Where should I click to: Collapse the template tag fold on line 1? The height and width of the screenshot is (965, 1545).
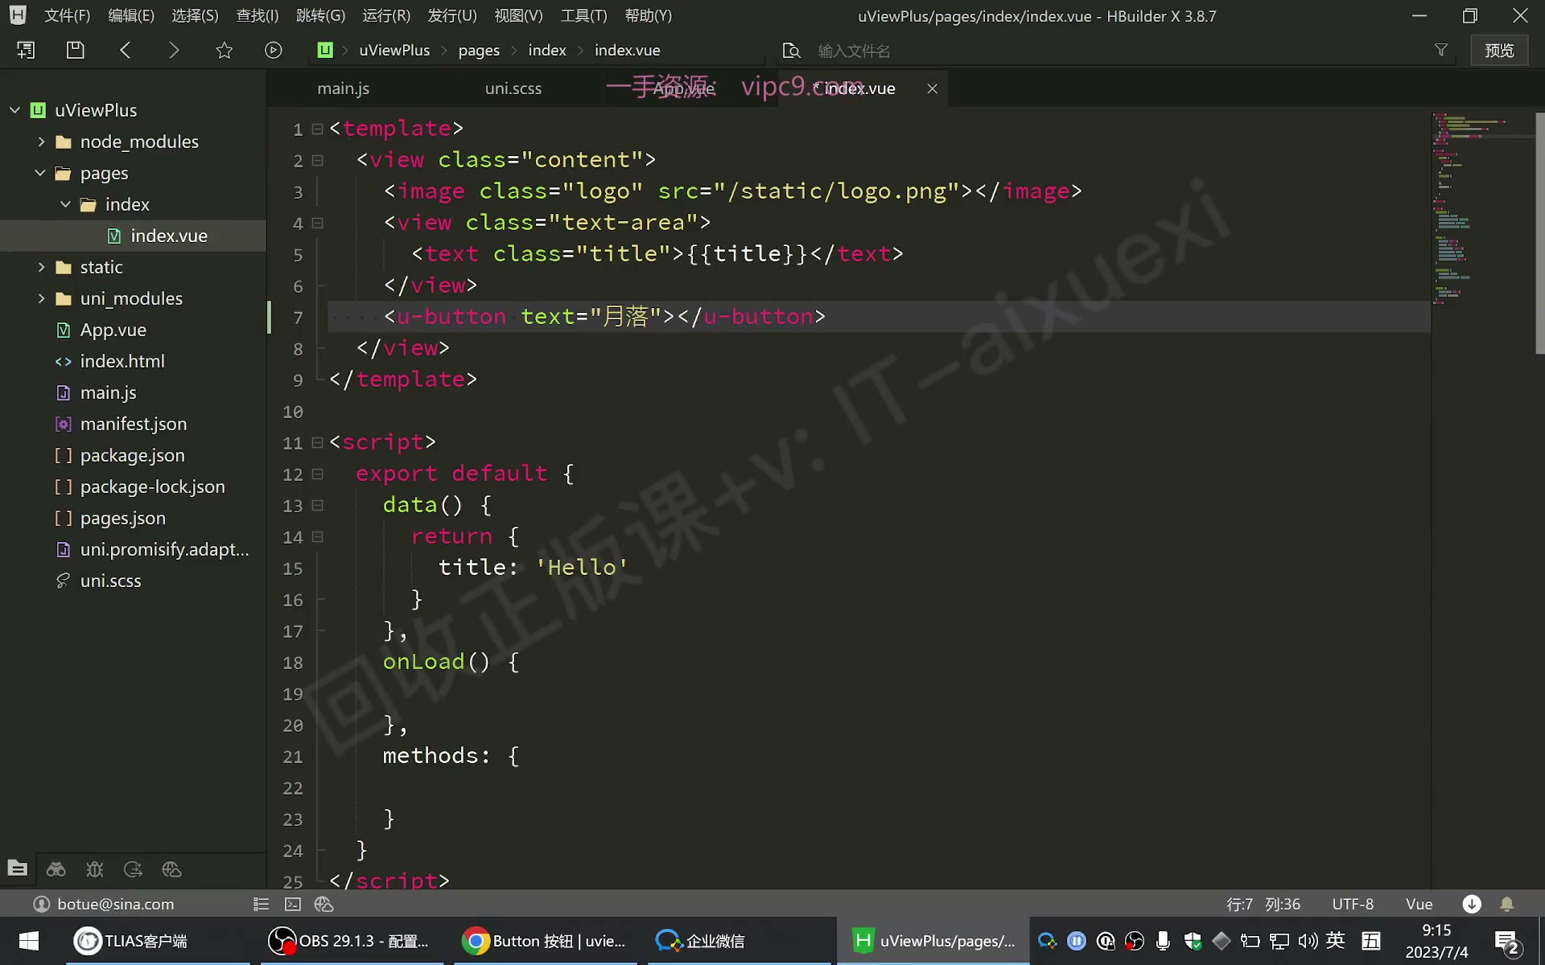coord(317,129)
